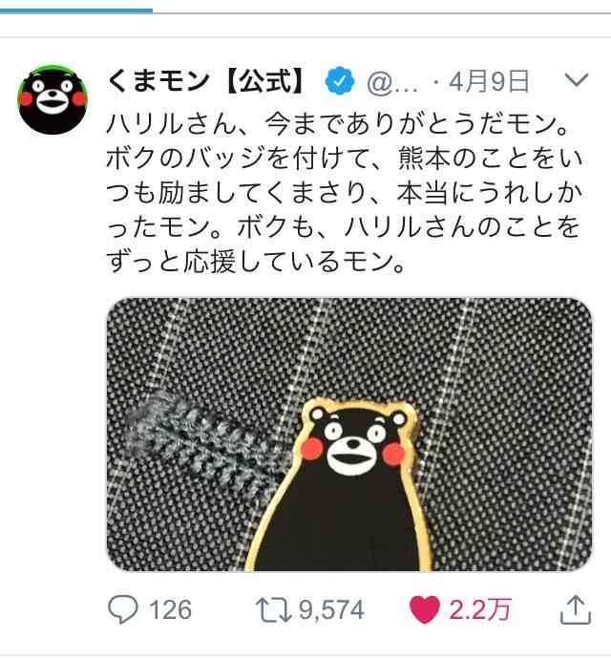611x660 pixels.
Task: View the Kumamon badge photo
Action: click(349, 434)
